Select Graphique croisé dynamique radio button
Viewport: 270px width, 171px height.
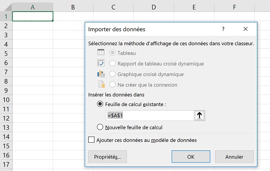click(x=112, y=74)
